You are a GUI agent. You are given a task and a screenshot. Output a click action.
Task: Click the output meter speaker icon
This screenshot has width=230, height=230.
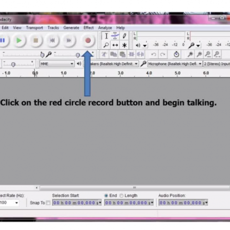tap(138, 45)
